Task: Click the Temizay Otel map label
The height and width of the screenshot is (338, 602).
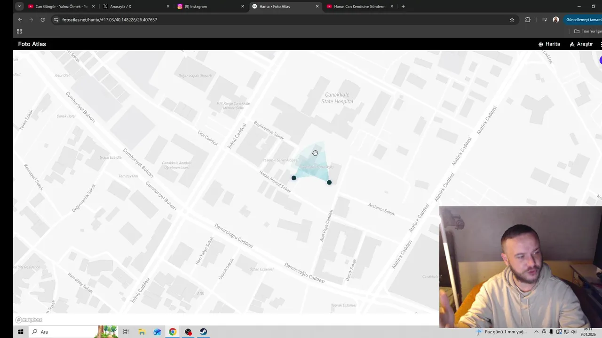Action: point(128,176)
